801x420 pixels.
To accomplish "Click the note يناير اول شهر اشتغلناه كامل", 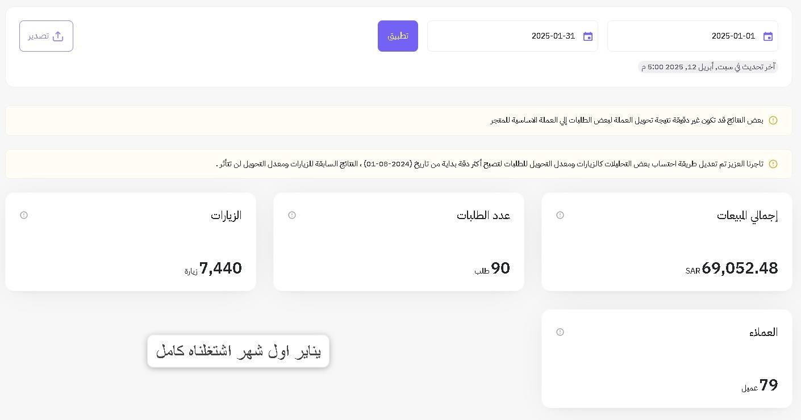I will (238, 351).
